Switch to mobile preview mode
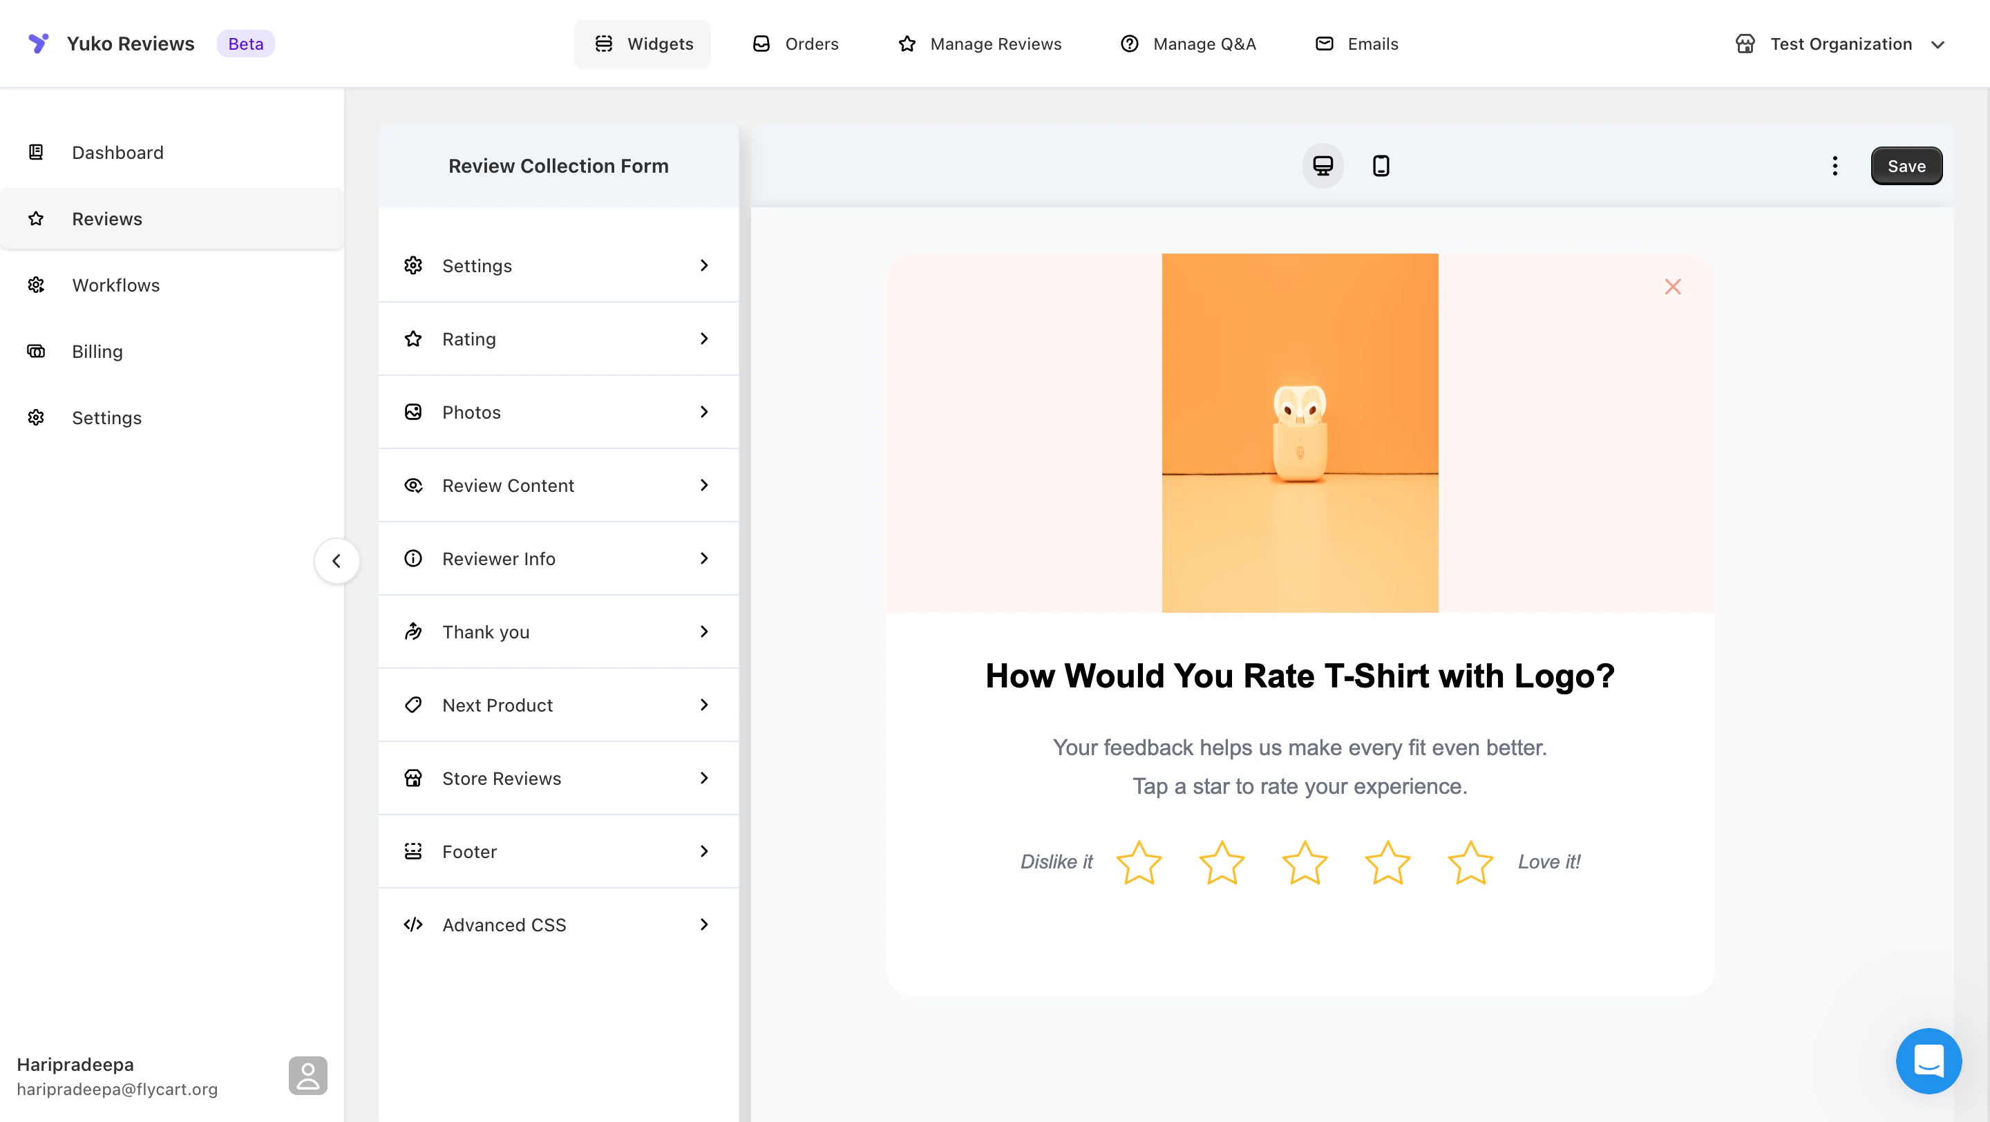1990x1122 pixels. click(1381, 166)
